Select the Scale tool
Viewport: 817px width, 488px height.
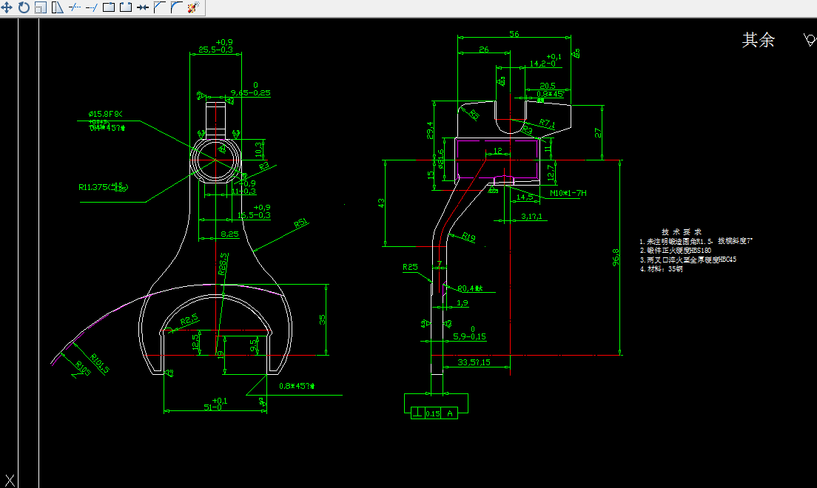(41, 7)
